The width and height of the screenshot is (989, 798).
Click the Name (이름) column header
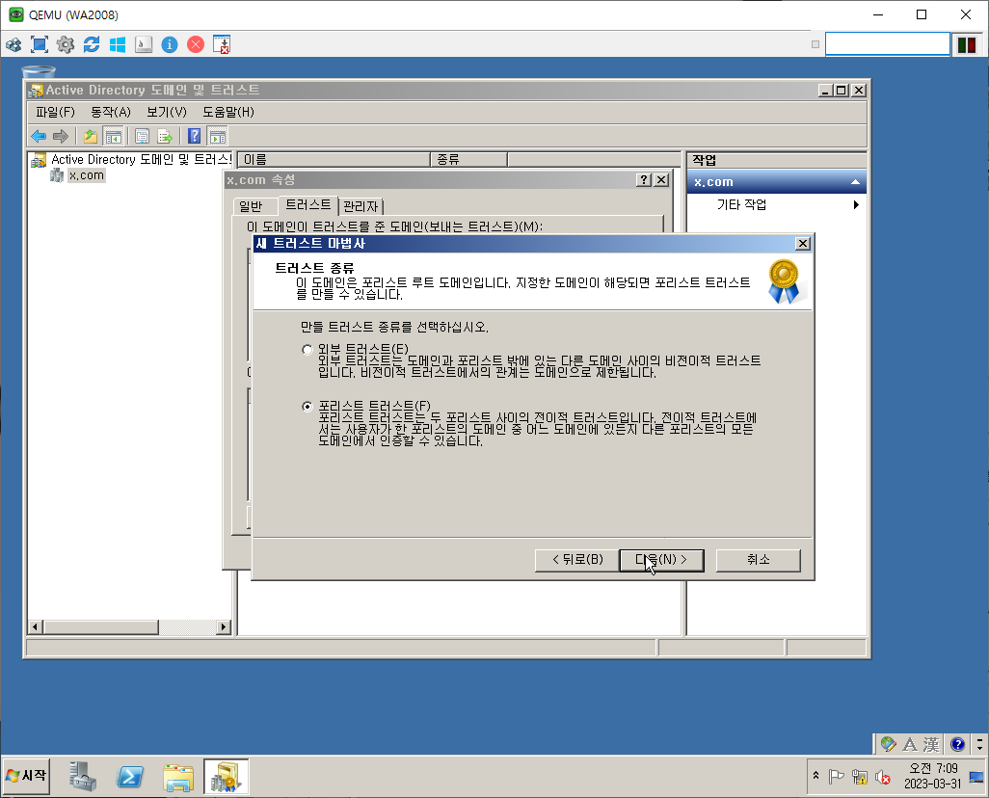[x=334, y=160]
